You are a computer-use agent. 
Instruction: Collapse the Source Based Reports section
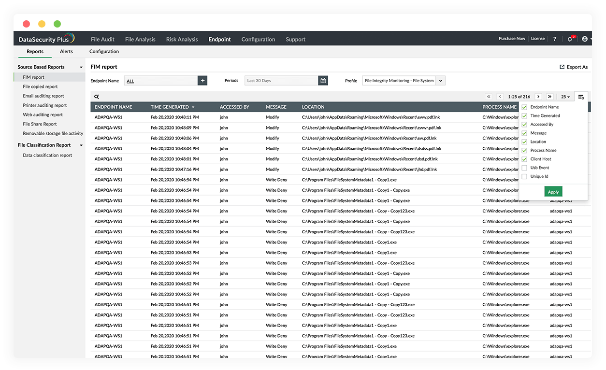(x=81, y=67)
